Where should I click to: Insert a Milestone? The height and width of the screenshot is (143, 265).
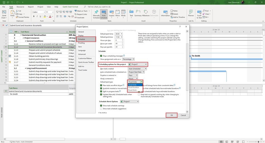[x=146, y=13]
